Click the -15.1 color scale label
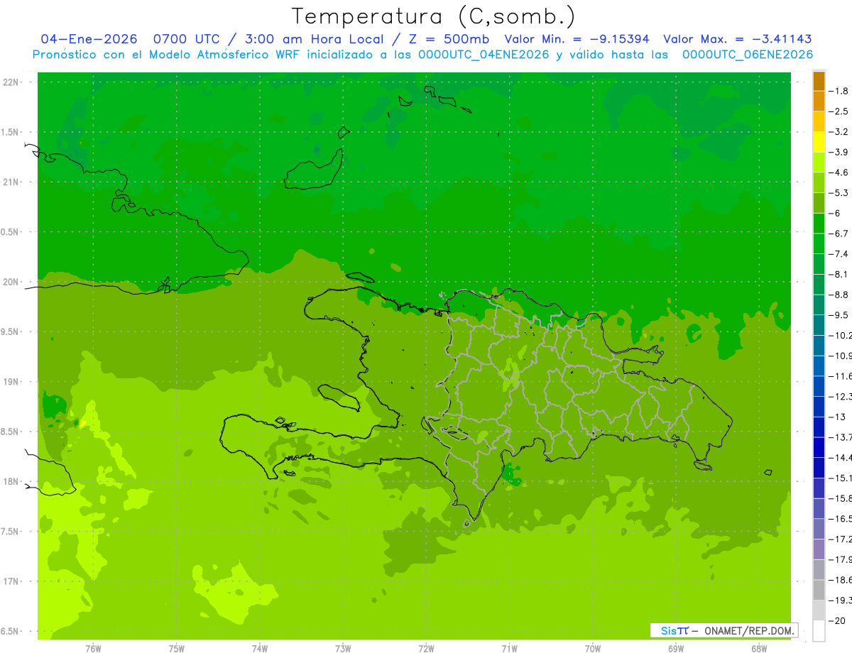Image resolution: width=852 pixels, height=658 pixels. (x=839, y=478)
